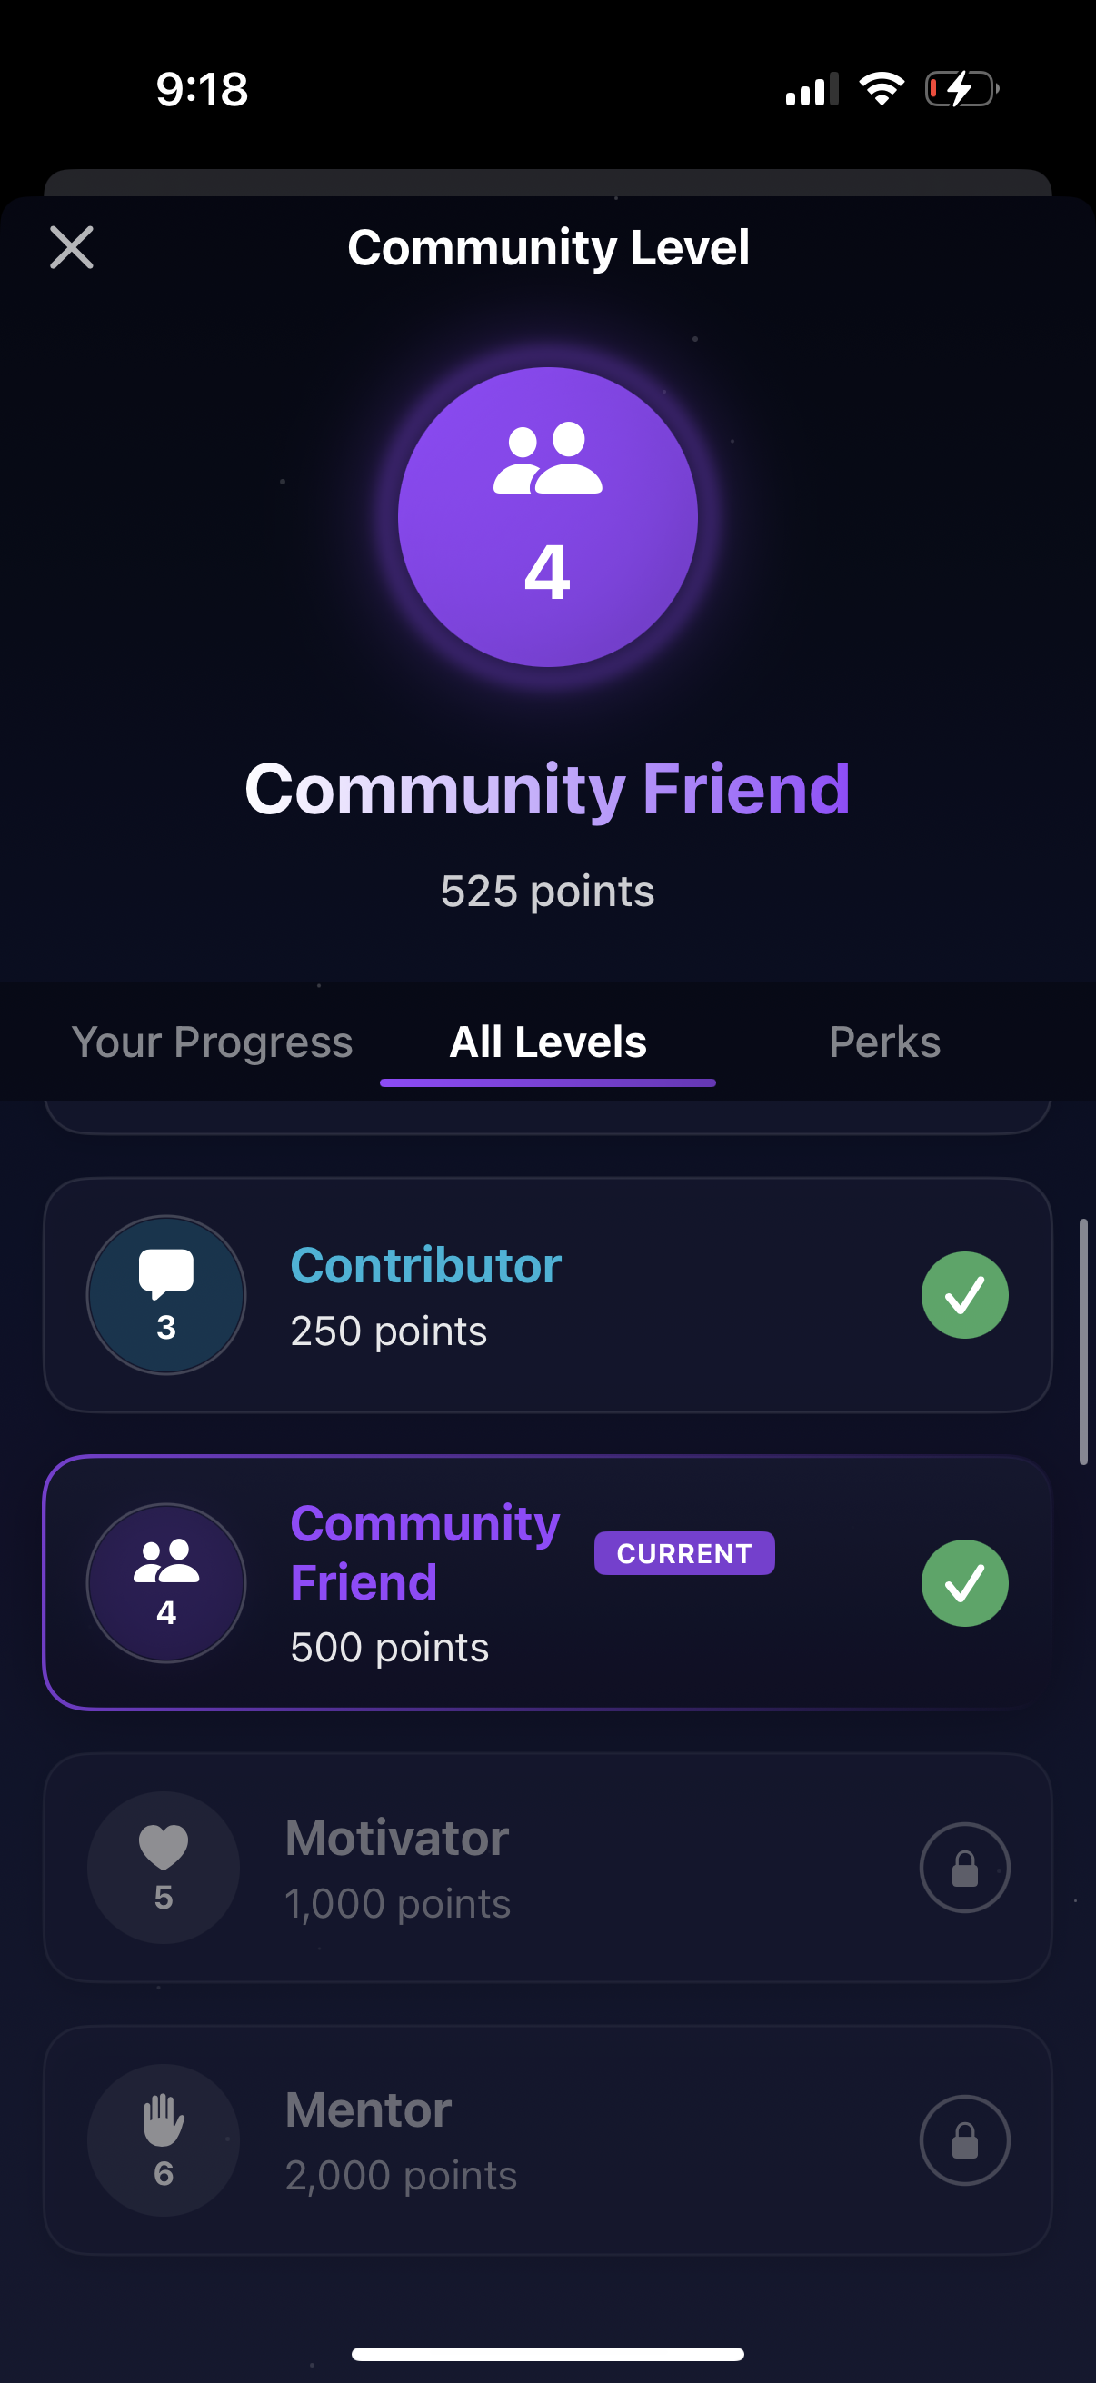The height and width of the screenshot is (2383, 1096).
Task: Tap the Contributor speech bubble badge
Action: coord(166,1295)
